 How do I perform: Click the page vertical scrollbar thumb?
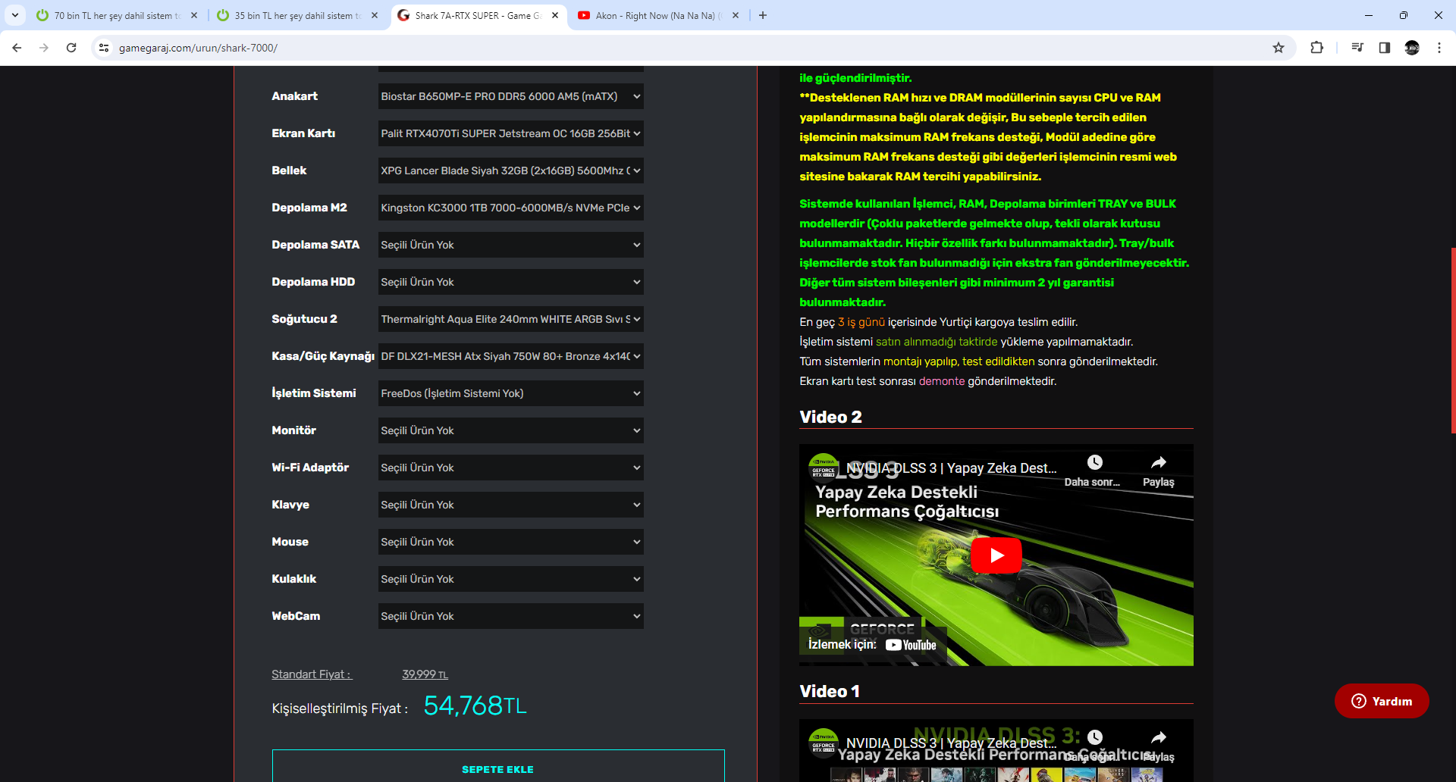1453,340
